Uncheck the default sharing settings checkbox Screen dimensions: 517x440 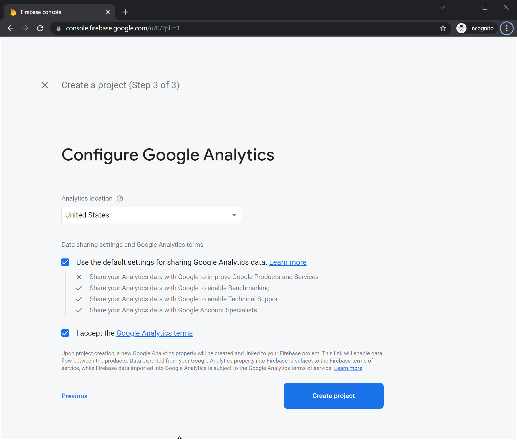click(65, 262)
